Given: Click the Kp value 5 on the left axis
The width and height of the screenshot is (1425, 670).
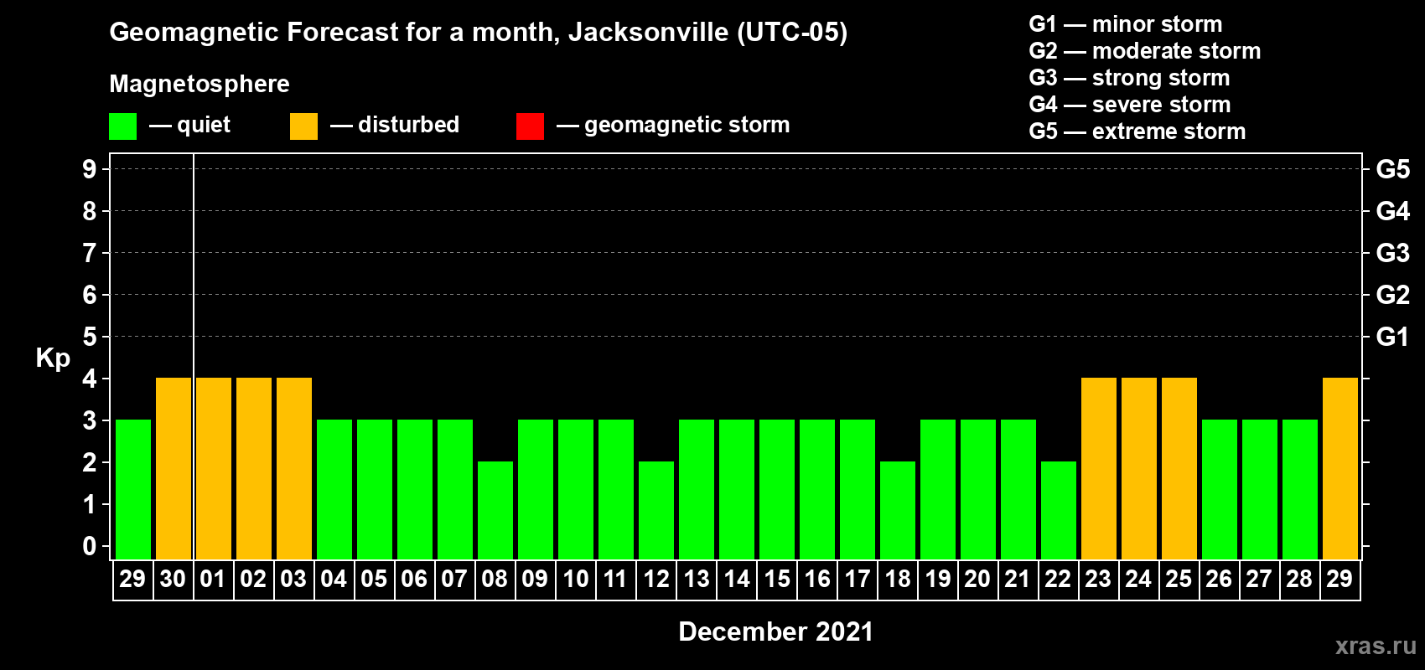Looking at the screenshot, I should tap(90, 337).
